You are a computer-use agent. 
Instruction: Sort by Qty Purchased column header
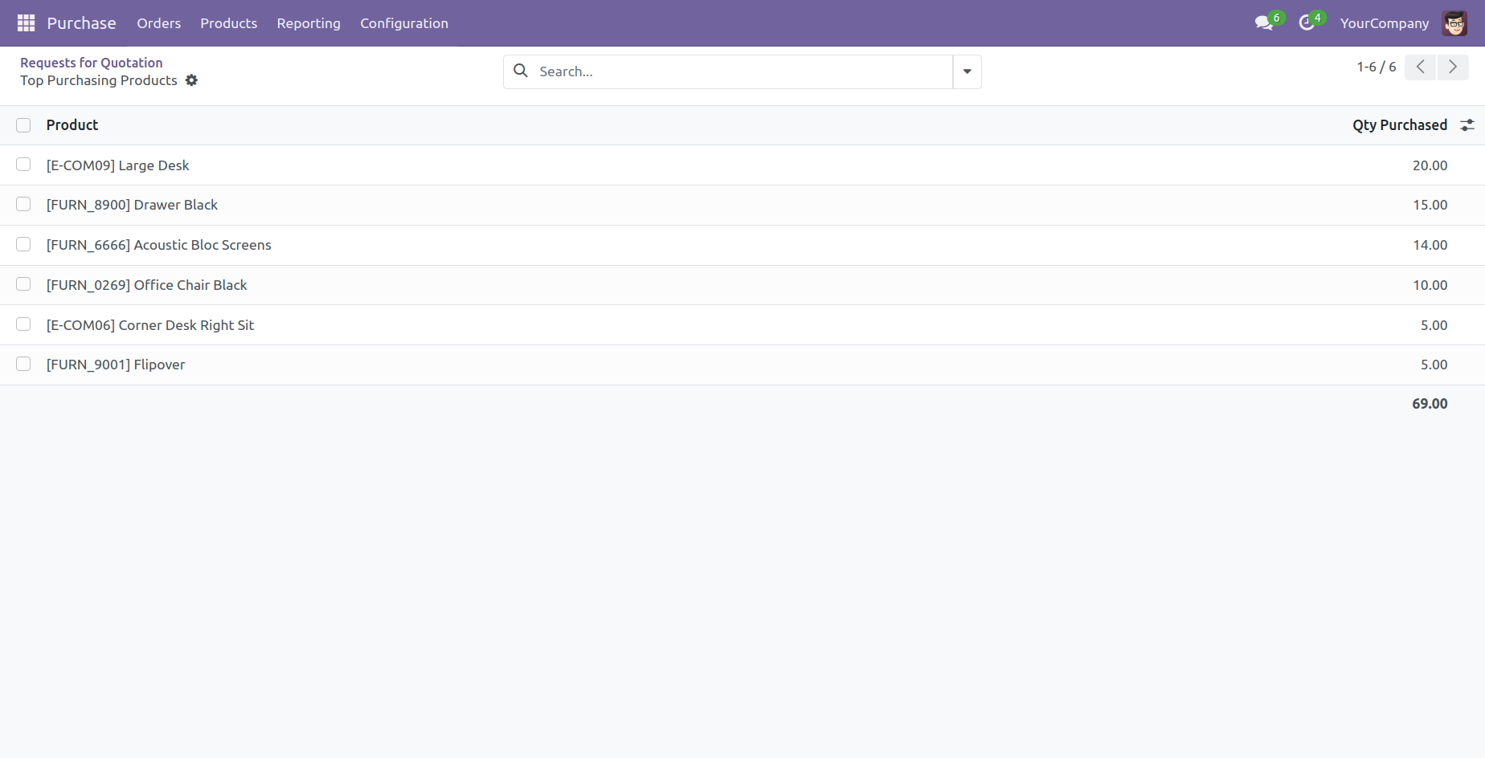[1400, 125]
